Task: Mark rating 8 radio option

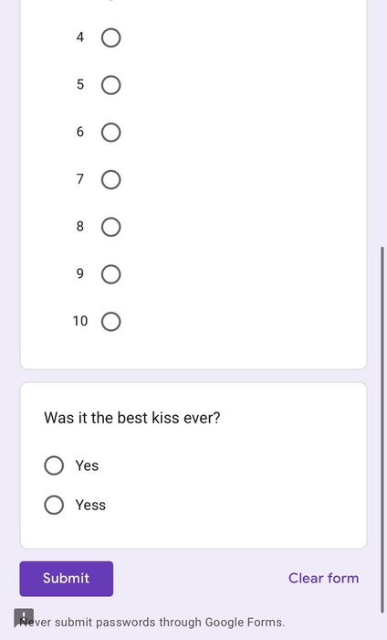Action: pyautogui.click(x=110, y=227)
